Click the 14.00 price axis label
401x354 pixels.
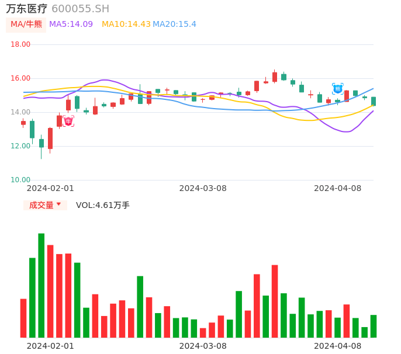click(20, 112)
